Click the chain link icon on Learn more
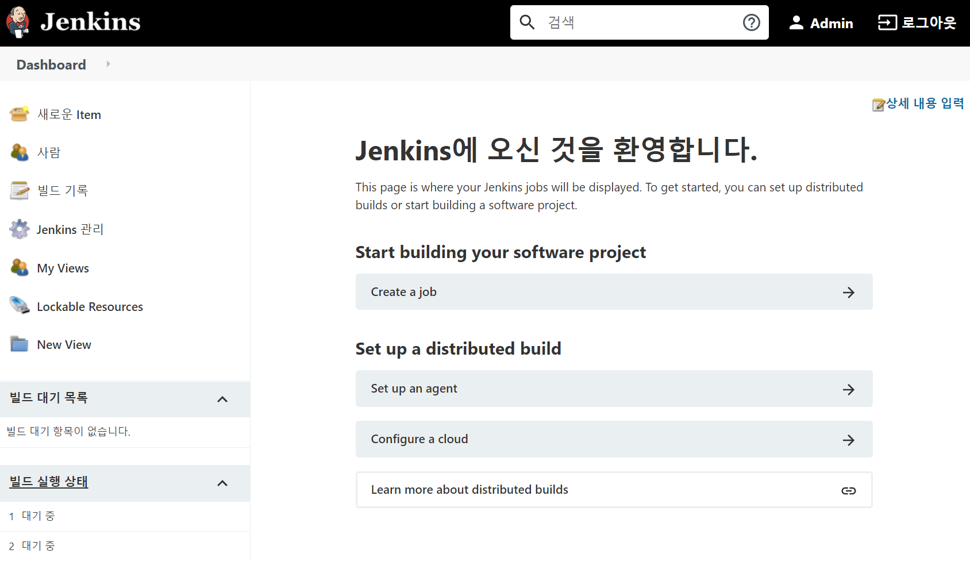This screenshot has width=970, height=561. (848, 490)
